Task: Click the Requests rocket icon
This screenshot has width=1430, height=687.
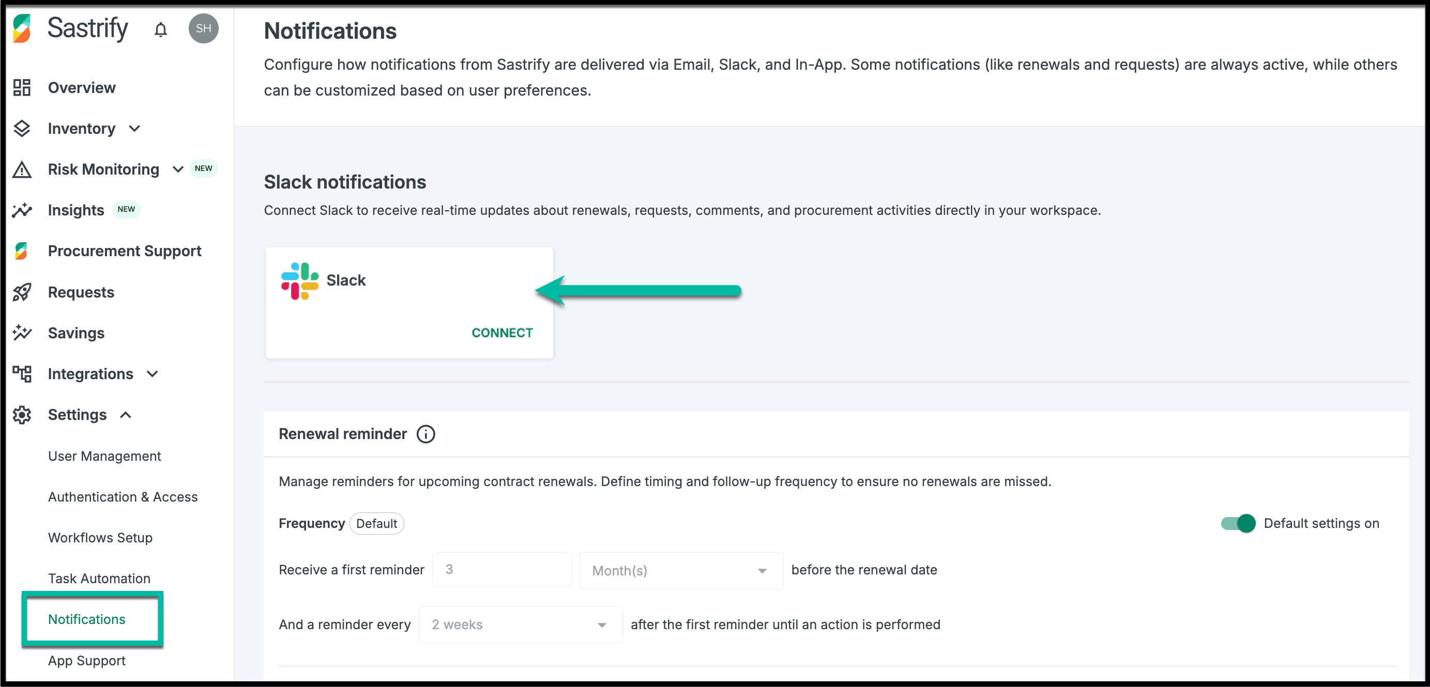Action: tap(22, 292)
